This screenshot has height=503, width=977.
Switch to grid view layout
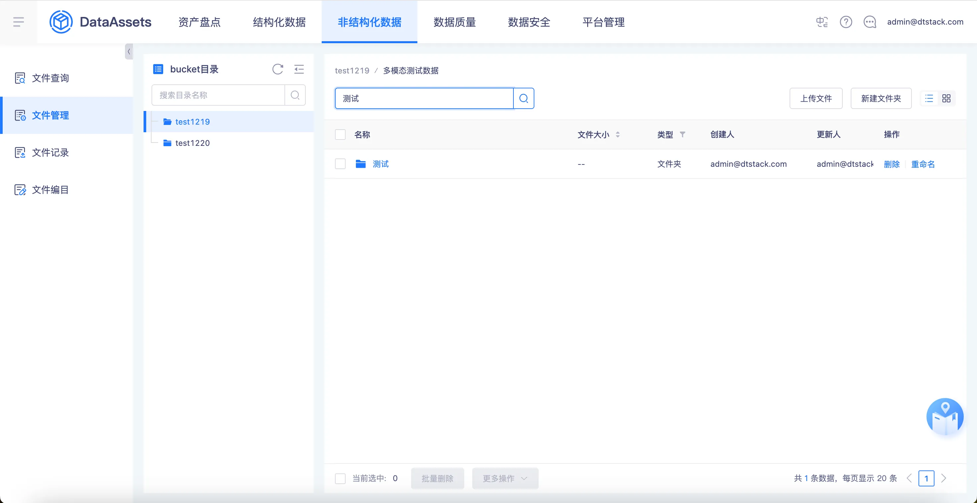(946, 99)
